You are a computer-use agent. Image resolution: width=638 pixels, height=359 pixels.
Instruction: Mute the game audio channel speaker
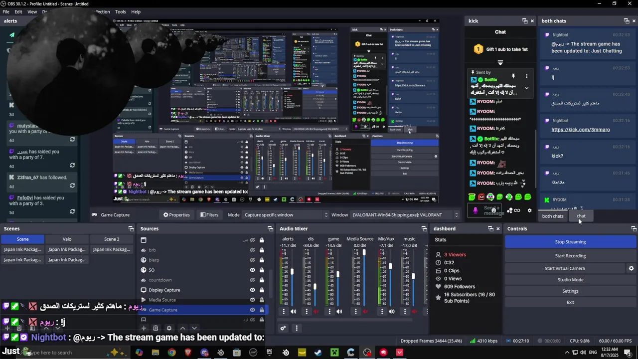point(339,312)
